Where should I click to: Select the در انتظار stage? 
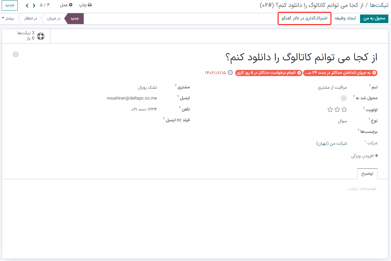[x=31, y=19]
